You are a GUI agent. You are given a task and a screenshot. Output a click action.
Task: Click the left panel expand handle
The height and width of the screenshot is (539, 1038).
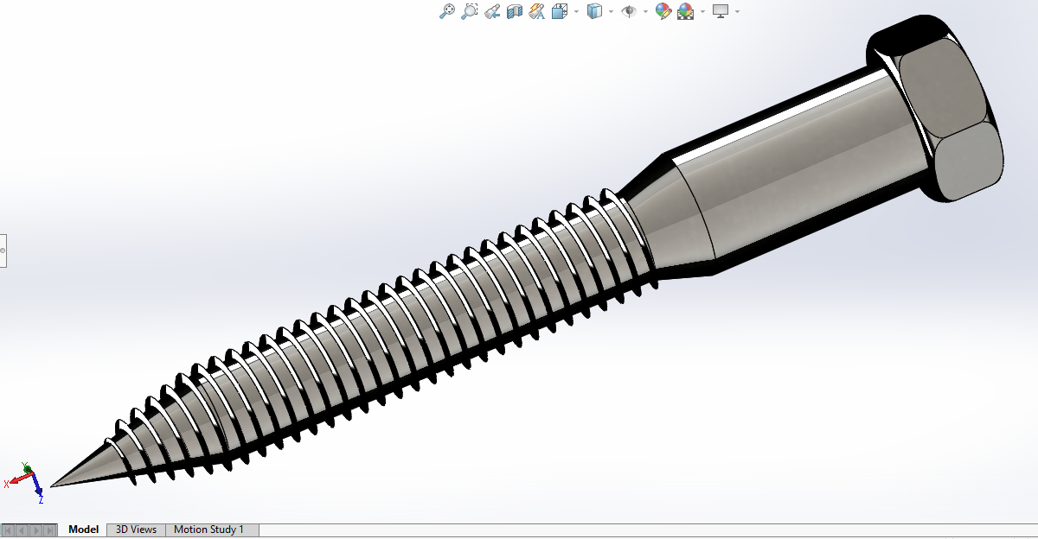[3, 250]
